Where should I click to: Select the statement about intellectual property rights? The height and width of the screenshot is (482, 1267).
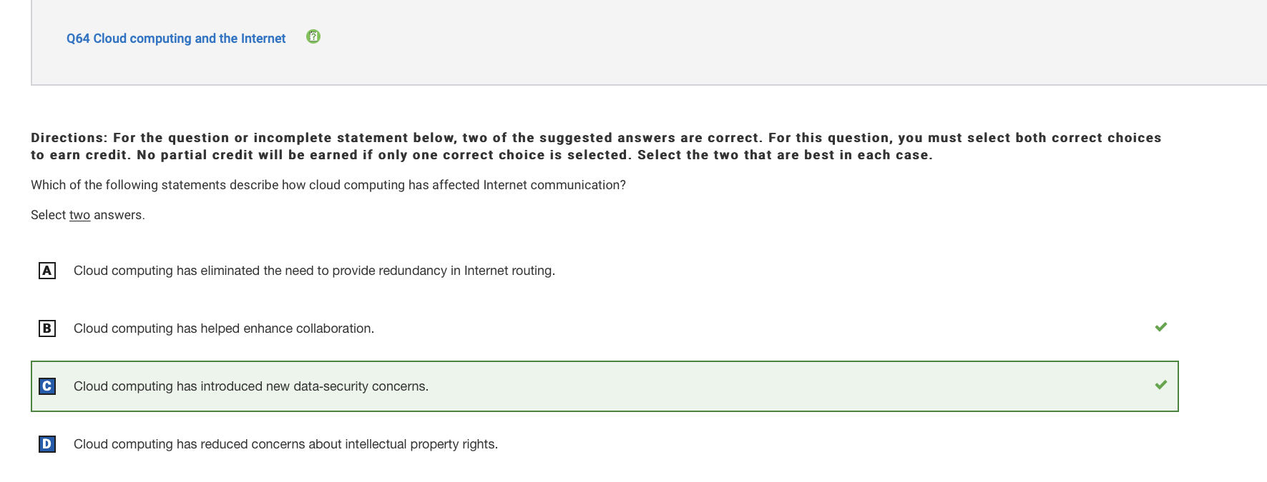click(x=285, y=444)
